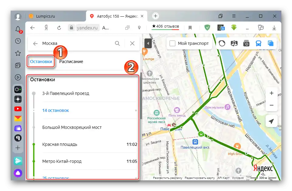Click Павелецкий вкз. station marker
Image resolution: width=292 pixels, height=191 pixels.
click(x=195, y=142)
